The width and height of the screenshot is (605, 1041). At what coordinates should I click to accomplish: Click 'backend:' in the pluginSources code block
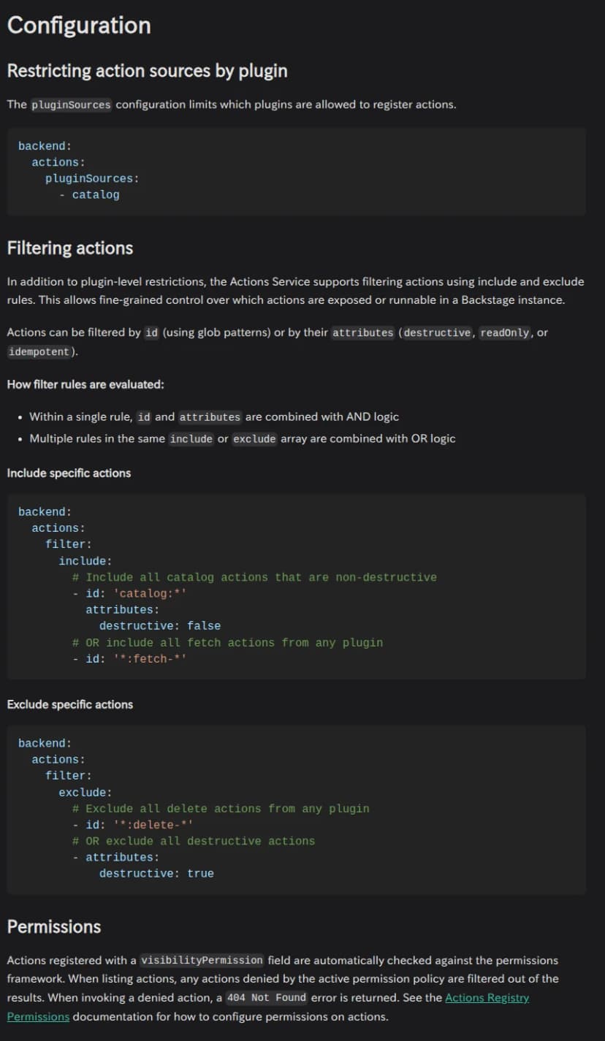[x=45, y=146]
